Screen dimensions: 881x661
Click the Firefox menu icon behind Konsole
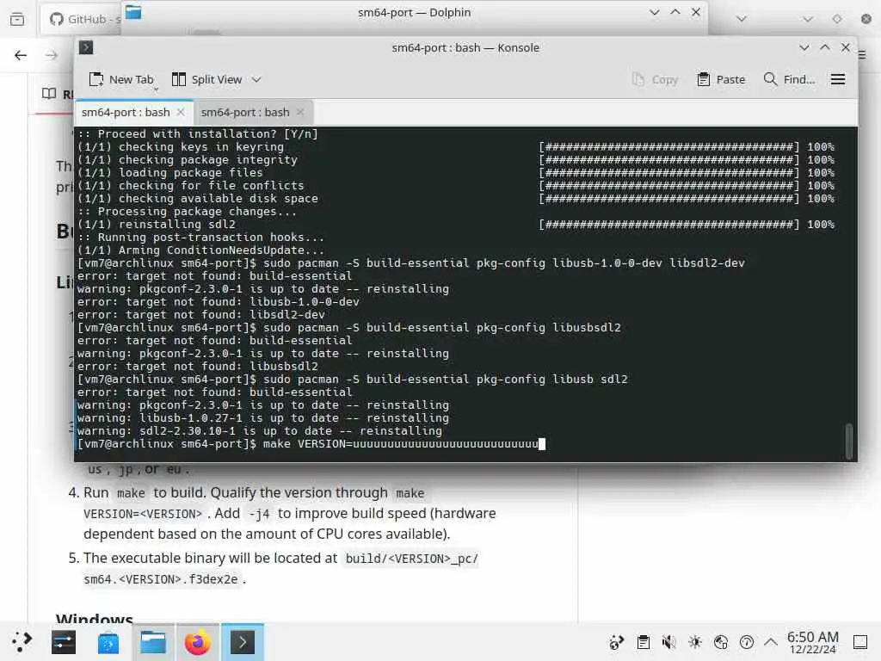(862, 55)
